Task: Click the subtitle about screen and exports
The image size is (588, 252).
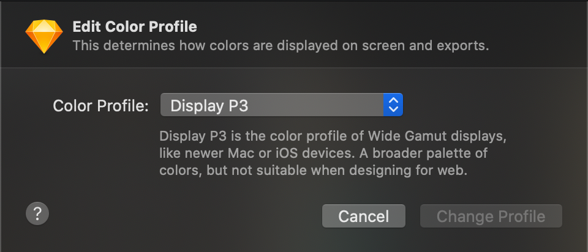Action: 281,46
